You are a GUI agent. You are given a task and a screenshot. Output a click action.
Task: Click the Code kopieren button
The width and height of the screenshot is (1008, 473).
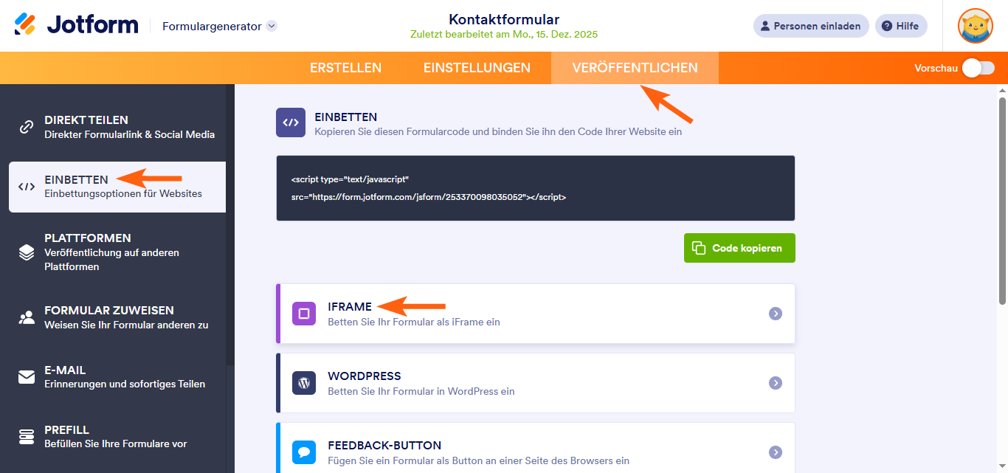point(739,248)
